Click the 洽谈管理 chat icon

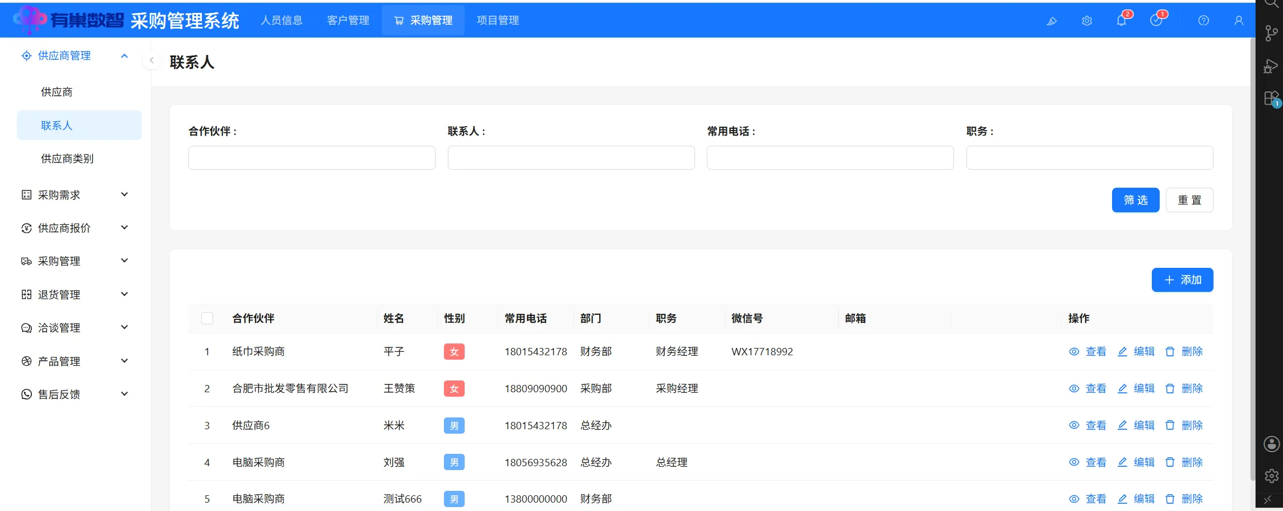[x=26, y=328]
